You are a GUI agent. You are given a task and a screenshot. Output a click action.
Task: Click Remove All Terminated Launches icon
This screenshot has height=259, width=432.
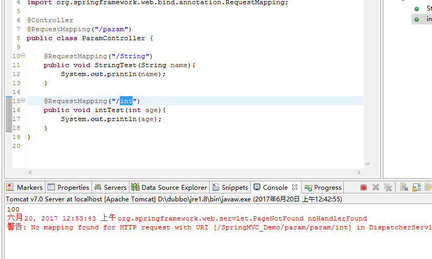(388, 187)
